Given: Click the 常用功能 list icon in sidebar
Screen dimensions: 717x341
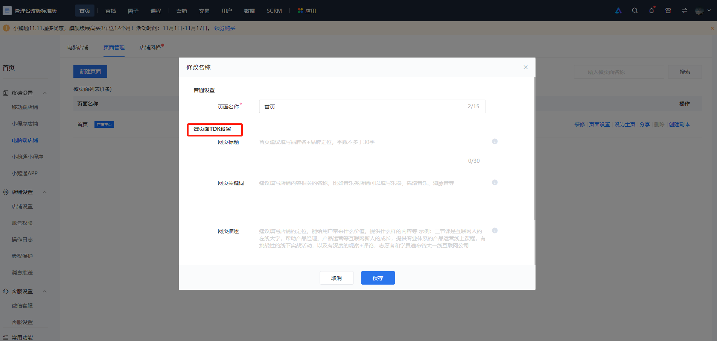Looking at the screenshot, I should [x=6, y=338].
